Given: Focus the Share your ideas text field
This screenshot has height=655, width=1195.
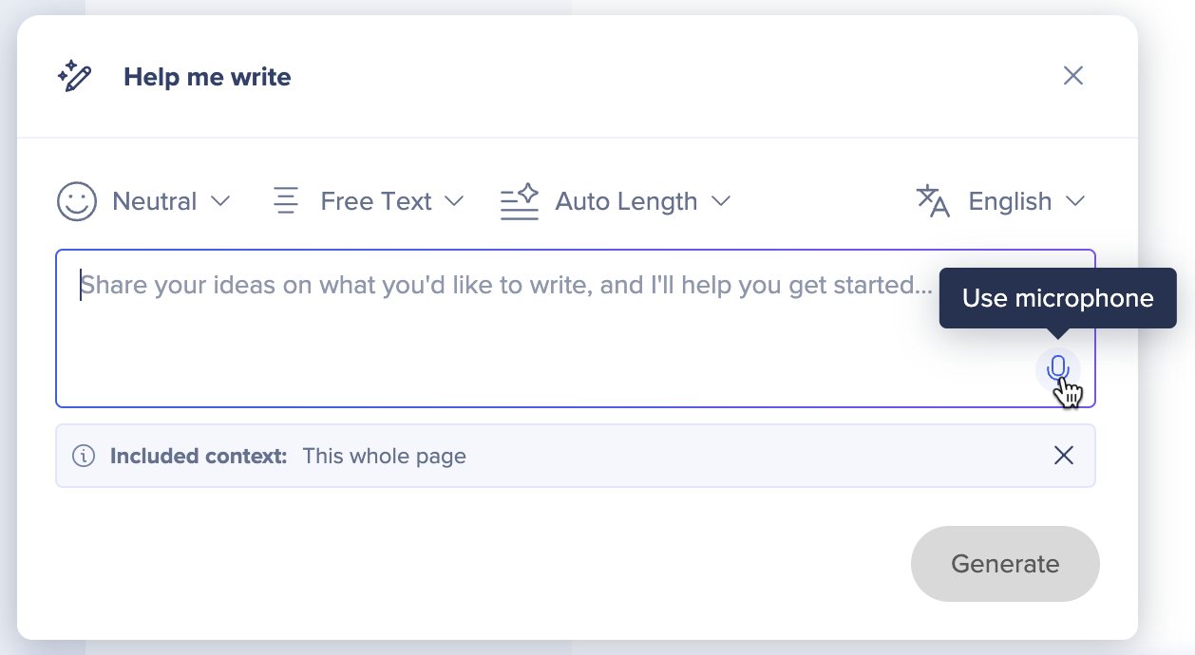Looking at the screenshot, I should click(x=576, y=328).
